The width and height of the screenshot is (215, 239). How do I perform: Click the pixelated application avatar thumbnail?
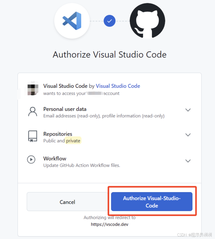tap(33, 90)
